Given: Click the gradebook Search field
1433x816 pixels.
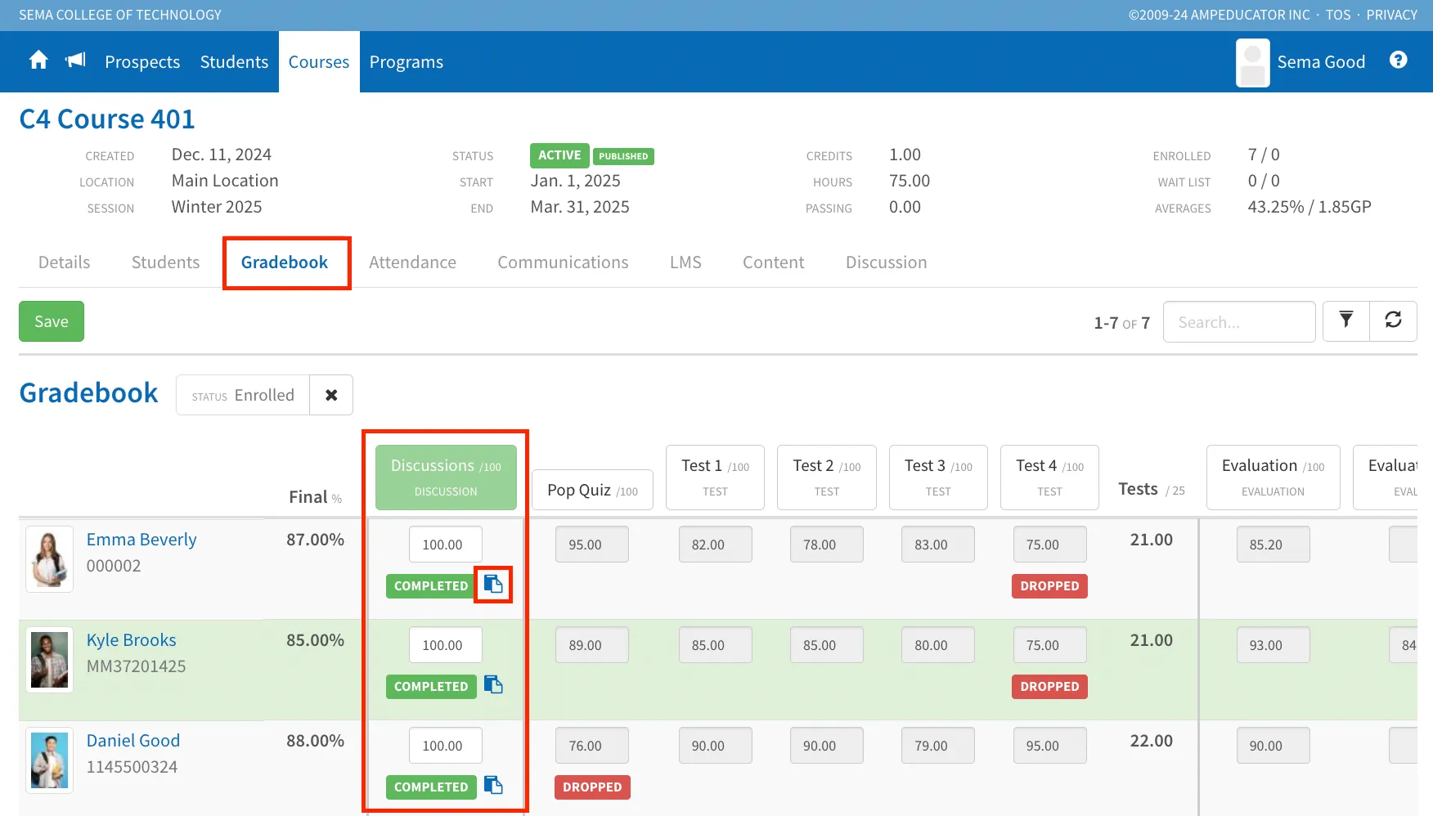Looking at the screenshot, I should point(1239,321).
